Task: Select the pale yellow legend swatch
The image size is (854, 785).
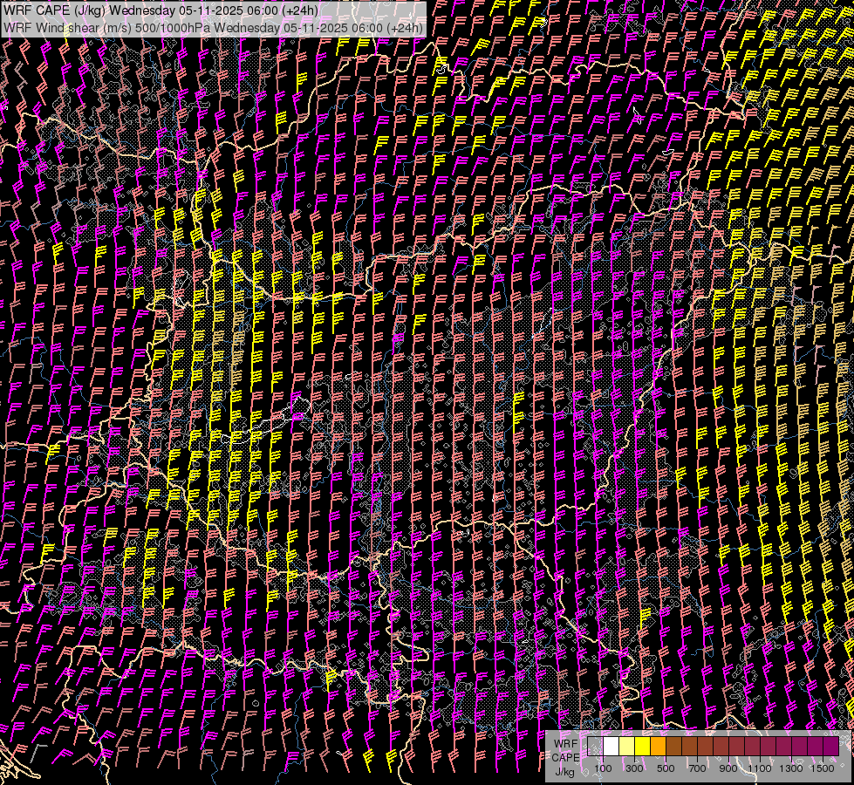Action: click(x=626, y=747)
